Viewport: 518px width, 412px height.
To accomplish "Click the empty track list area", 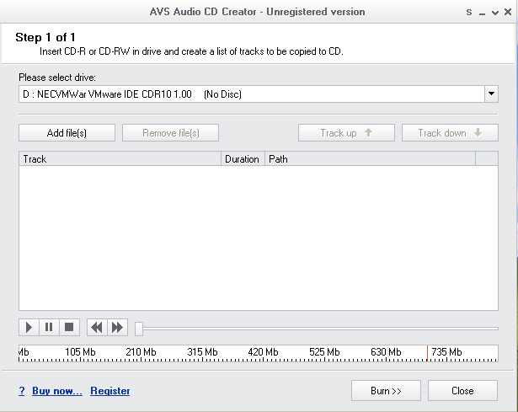I will click(258, 238).
